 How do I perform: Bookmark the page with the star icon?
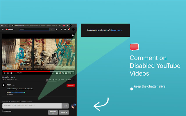pyautogui.click(x=60, y=26)
